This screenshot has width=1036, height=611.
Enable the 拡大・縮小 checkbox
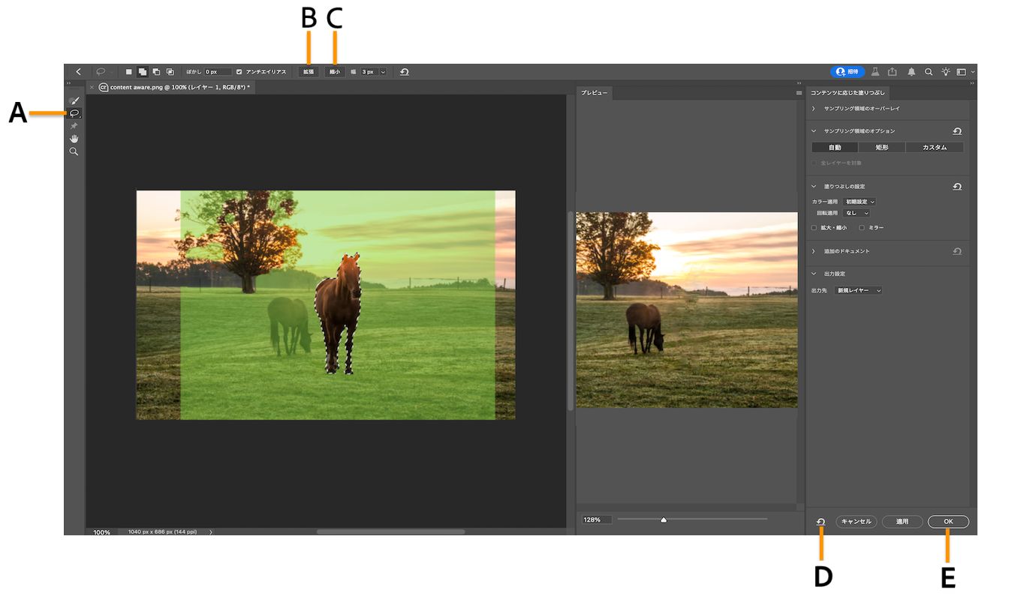pyautogui.click(x=815, y=227)
